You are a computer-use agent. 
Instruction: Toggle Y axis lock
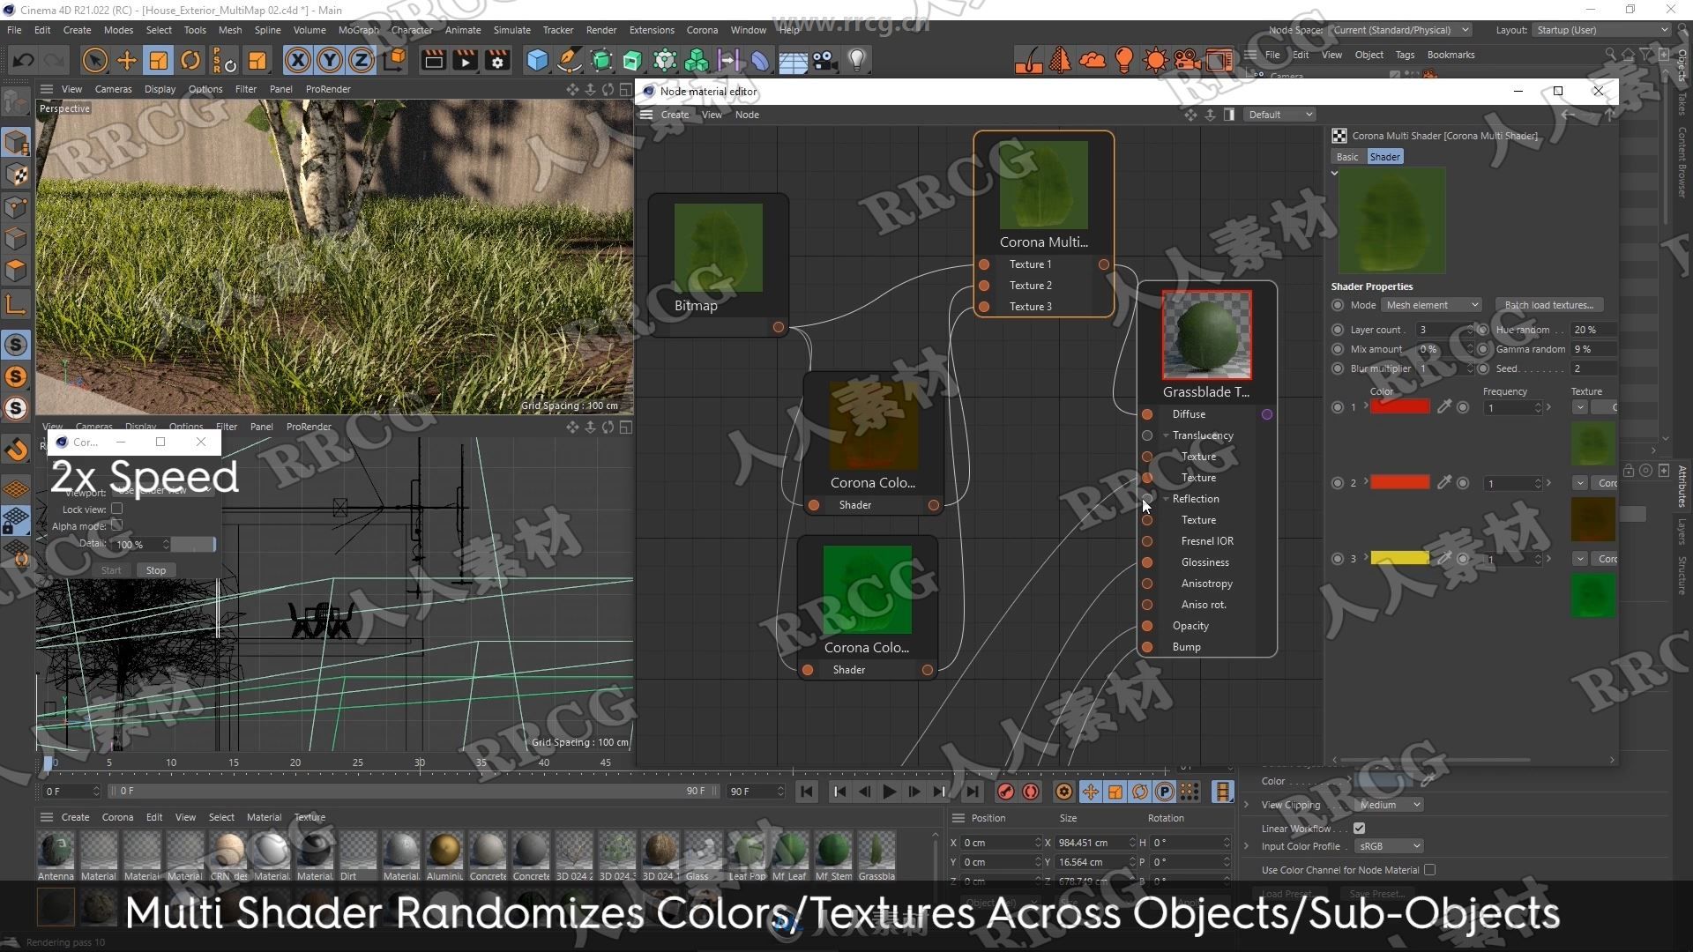pyautogui.click(x=330, y=60)
